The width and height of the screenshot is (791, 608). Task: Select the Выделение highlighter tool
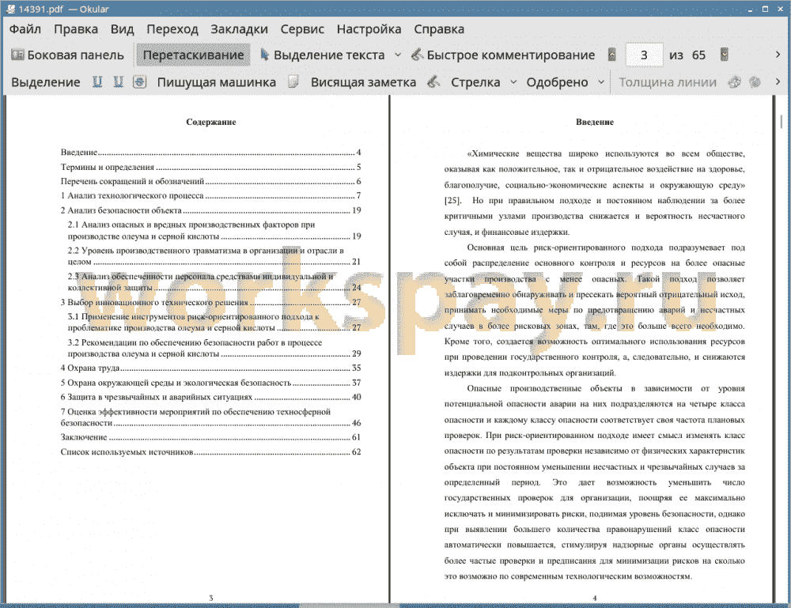45,81
